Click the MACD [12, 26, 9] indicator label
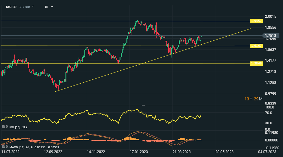The width and height of the screenshot is (283, 157). pyautogui.click(x=34, y=147)
